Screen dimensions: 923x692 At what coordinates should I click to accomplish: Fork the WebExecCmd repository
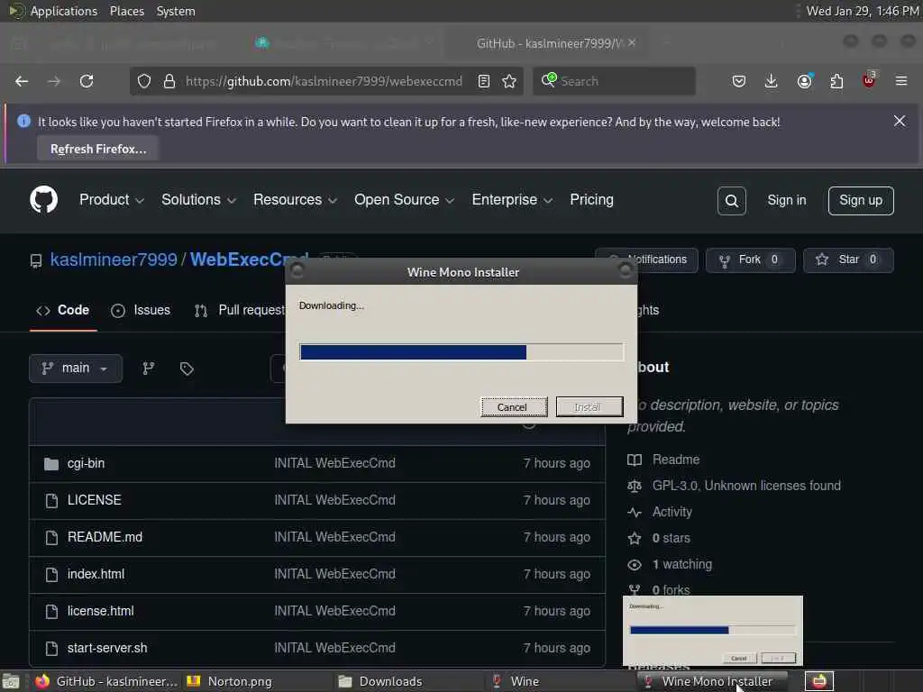[750, 260]
